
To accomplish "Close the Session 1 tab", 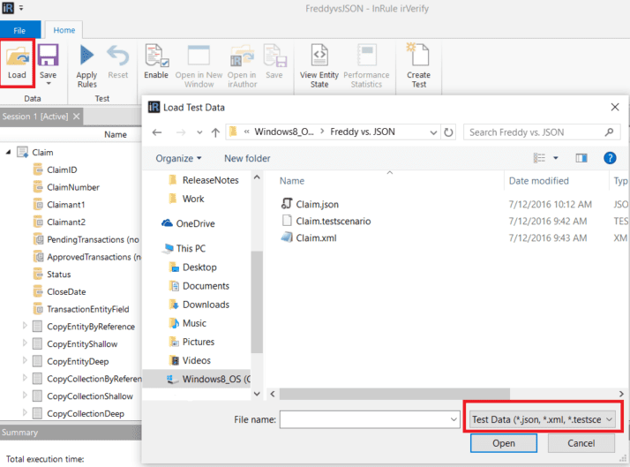I will (77, 117).
